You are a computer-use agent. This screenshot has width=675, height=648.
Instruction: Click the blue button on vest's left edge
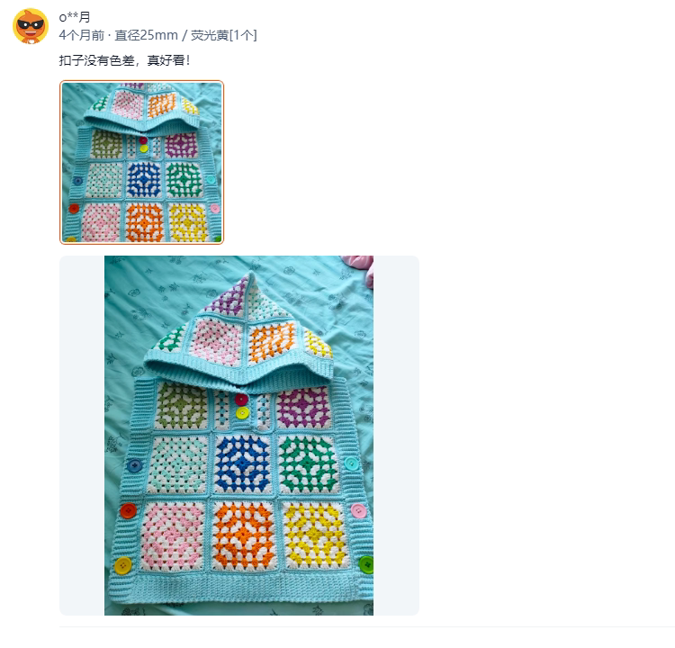(x=134, y=465)
